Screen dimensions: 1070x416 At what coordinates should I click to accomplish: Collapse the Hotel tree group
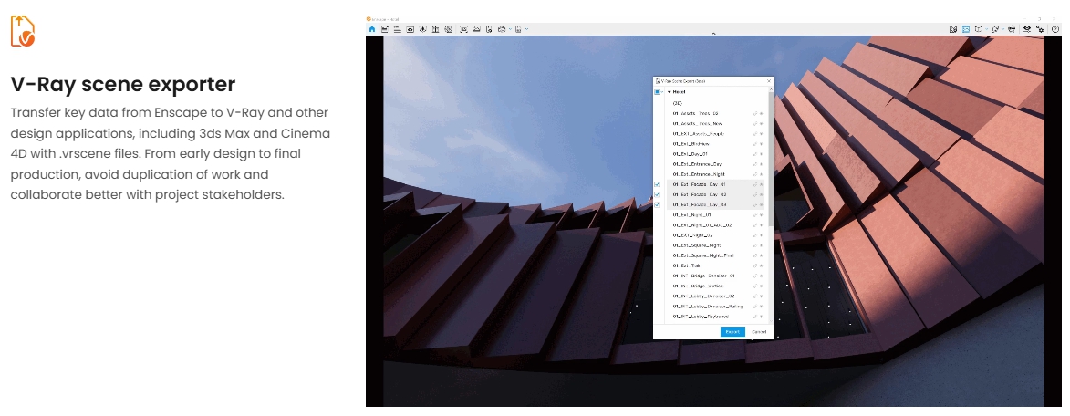[x=670, y=92]
